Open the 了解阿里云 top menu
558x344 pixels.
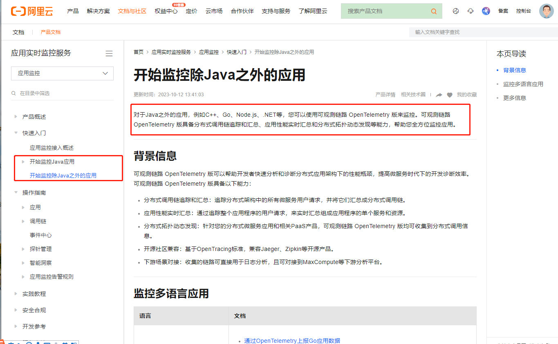coord(313,11)
